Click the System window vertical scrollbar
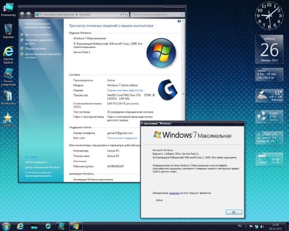289x231 pixels. click(x=183, y=94)
